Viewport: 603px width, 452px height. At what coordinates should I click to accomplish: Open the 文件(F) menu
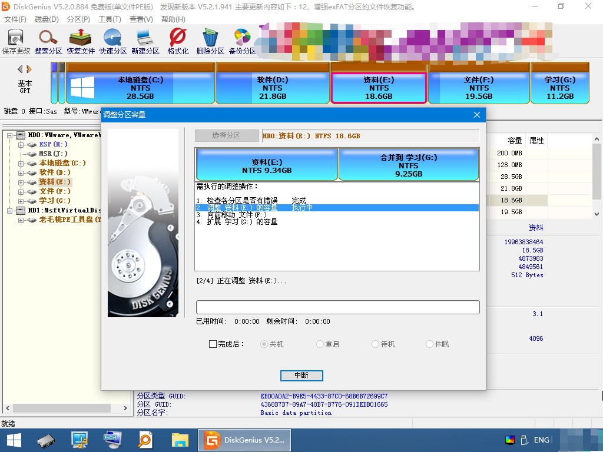pyautogui.click(x=15, y=19)
